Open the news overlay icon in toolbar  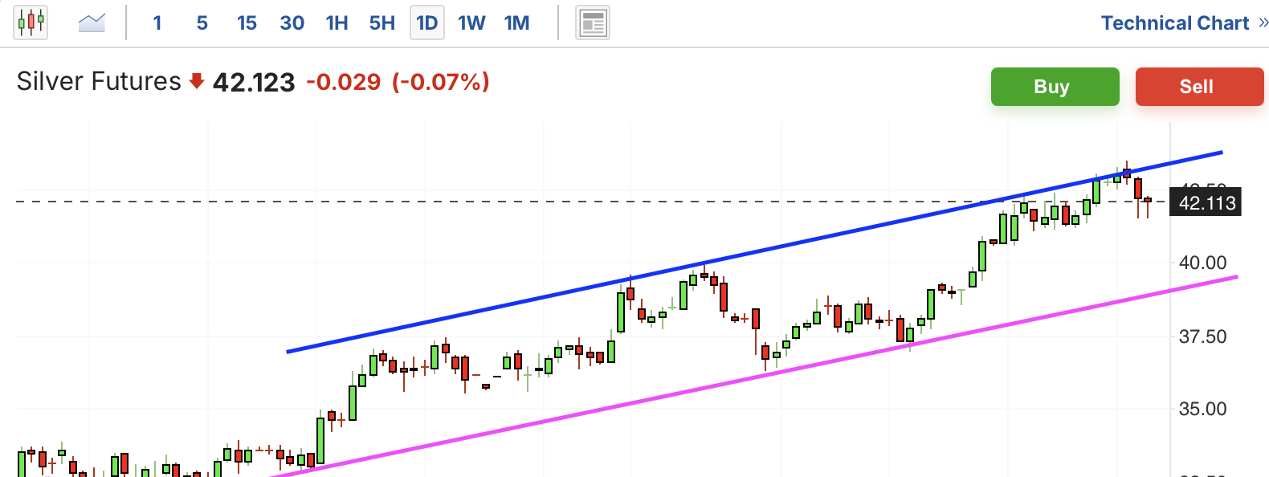[x=593, y=23]
